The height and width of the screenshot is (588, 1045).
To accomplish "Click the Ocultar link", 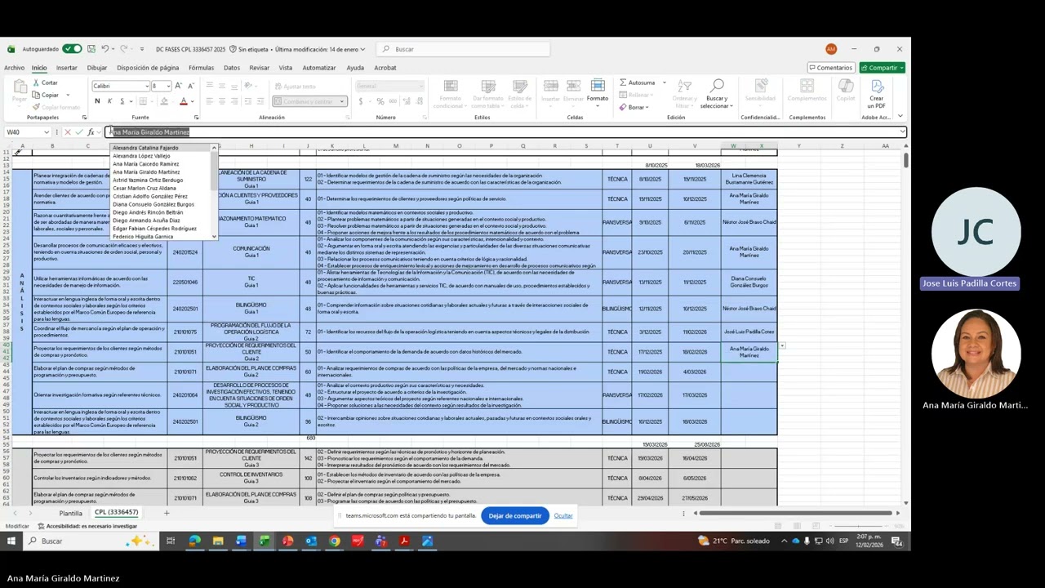I will tap(563, 516).
